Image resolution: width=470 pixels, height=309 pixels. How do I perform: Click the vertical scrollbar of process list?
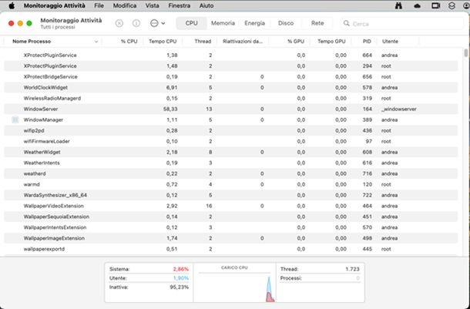click(465, 53)
